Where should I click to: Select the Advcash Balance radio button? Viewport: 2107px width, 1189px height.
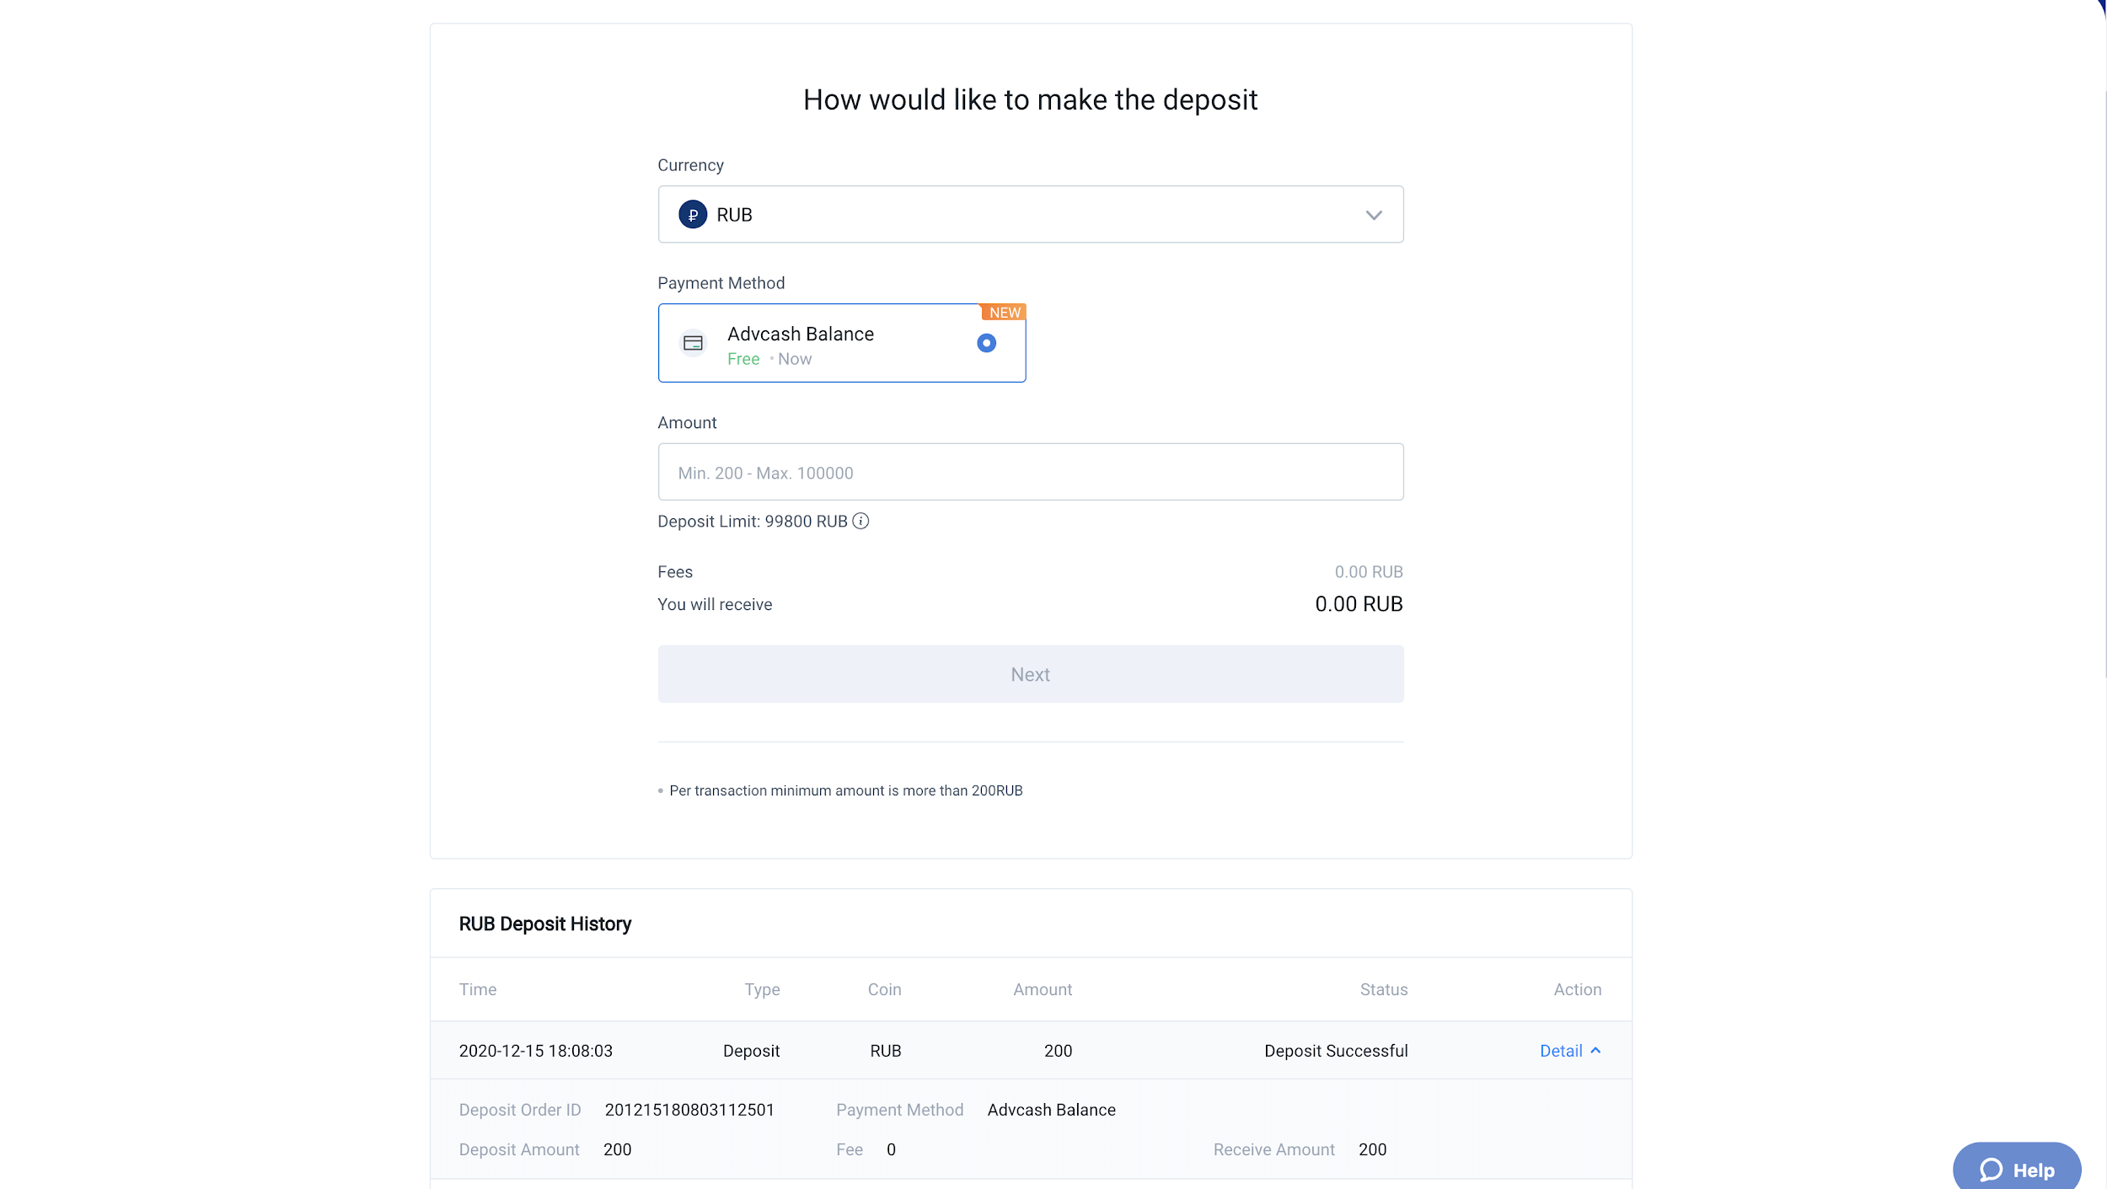(986, 343)
